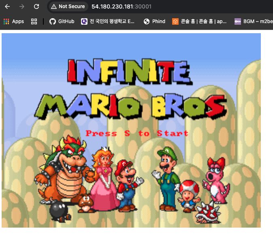The image size is (273, 243).
Task: Click the Mario character sprite
Action: (129, 185)
